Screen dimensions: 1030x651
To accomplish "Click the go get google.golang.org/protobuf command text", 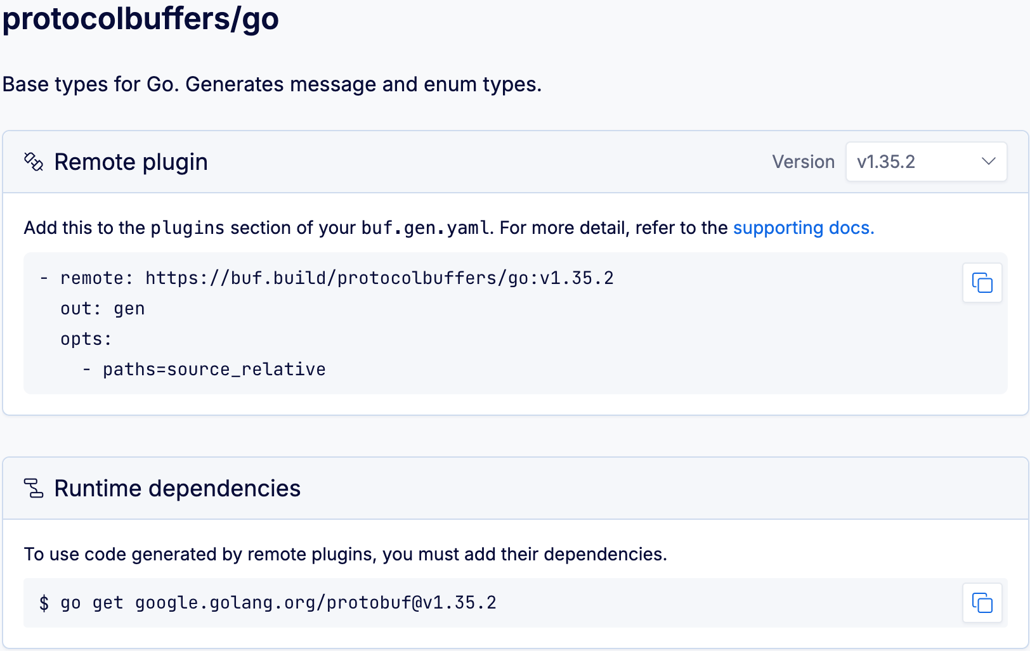I will point(268,603).
